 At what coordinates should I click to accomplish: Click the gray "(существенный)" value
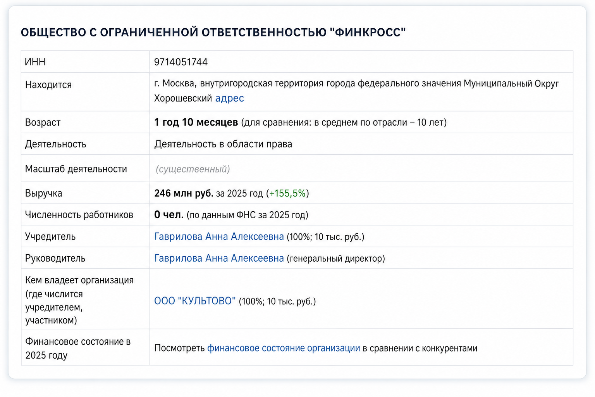click(x=193, y=169)
